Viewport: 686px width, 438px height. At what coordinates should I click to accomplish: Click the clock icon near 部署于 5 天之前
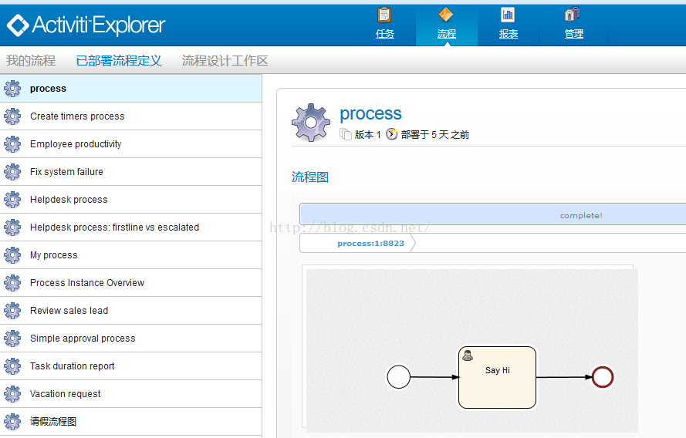point(391,134)
